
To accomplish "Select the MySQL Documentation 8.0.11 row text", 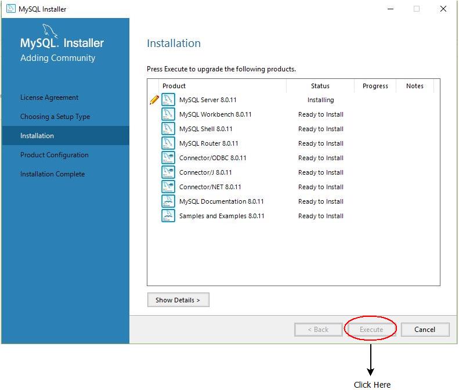I will pyautogui.click(x=221, y=201).
